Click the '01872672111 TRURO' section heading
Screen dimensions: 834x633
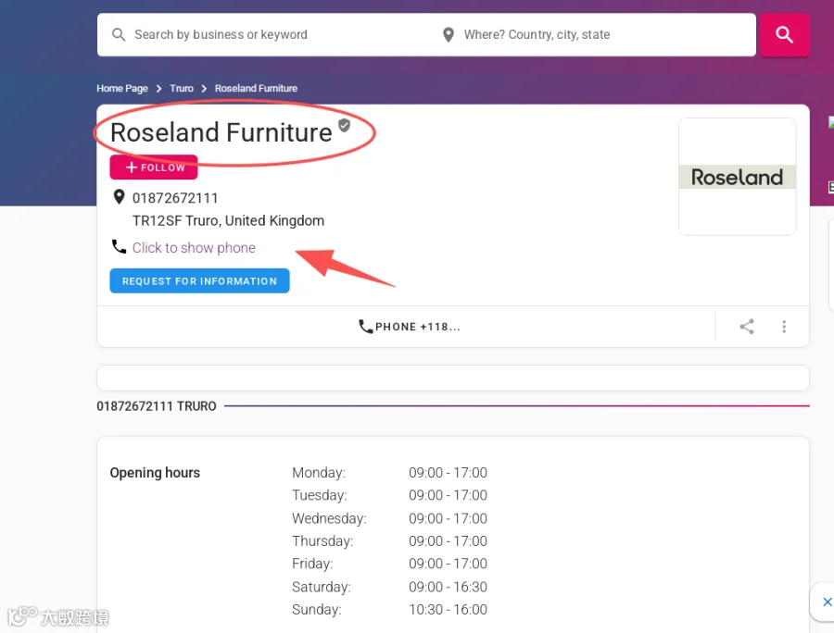point(157,406)
